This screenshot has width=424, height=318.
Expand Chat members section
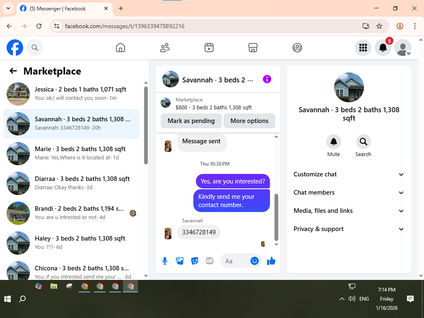(x=349, y=193)
